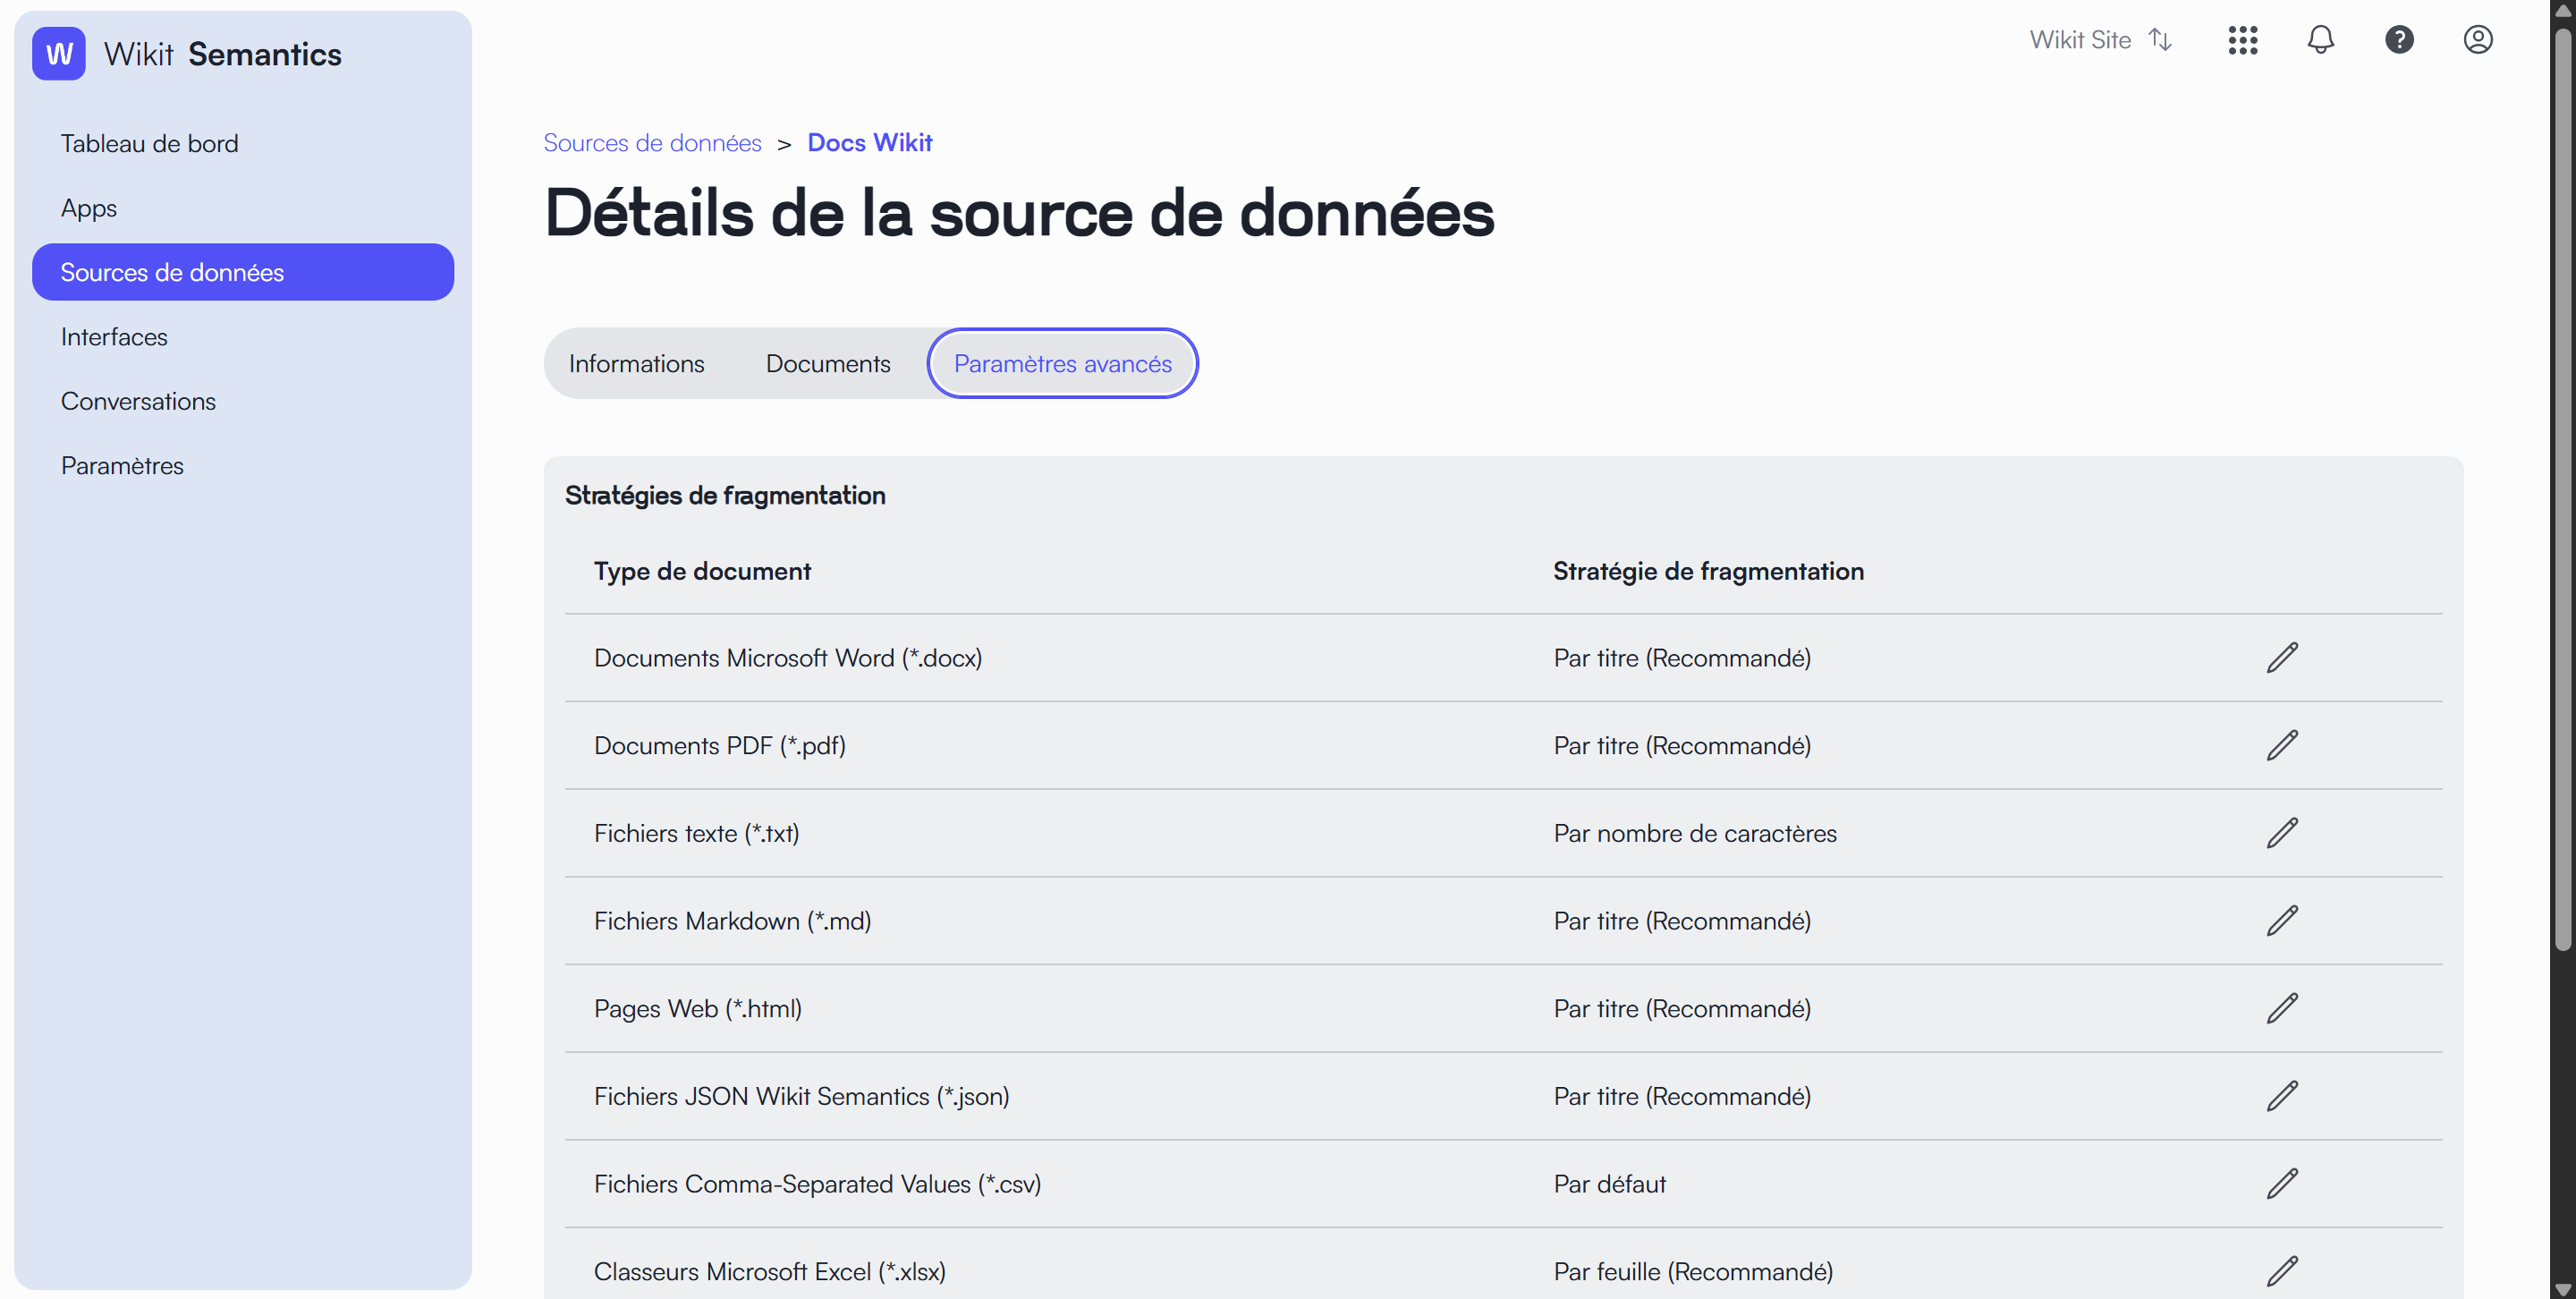Screen dimensions: 2576x1299
Task: Select the Documents PDF (*.pdf) row label
Action: coord(720,746)
